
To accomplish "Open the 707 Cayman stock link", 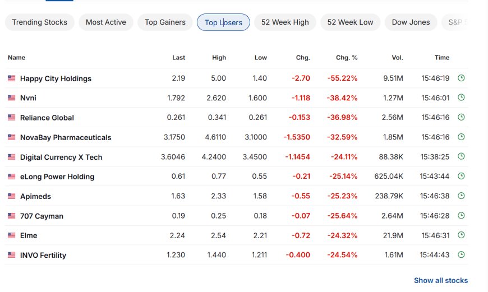I will coord(42,216).
